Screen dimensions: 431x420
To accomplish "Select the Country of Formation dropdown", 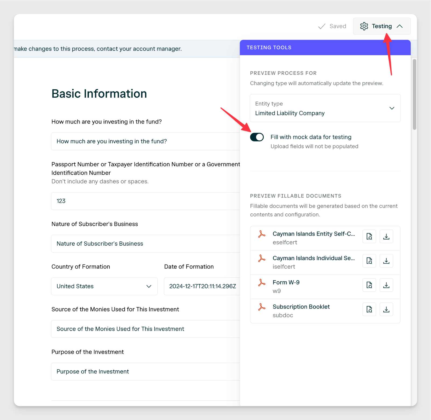I will tap(104, 286).
